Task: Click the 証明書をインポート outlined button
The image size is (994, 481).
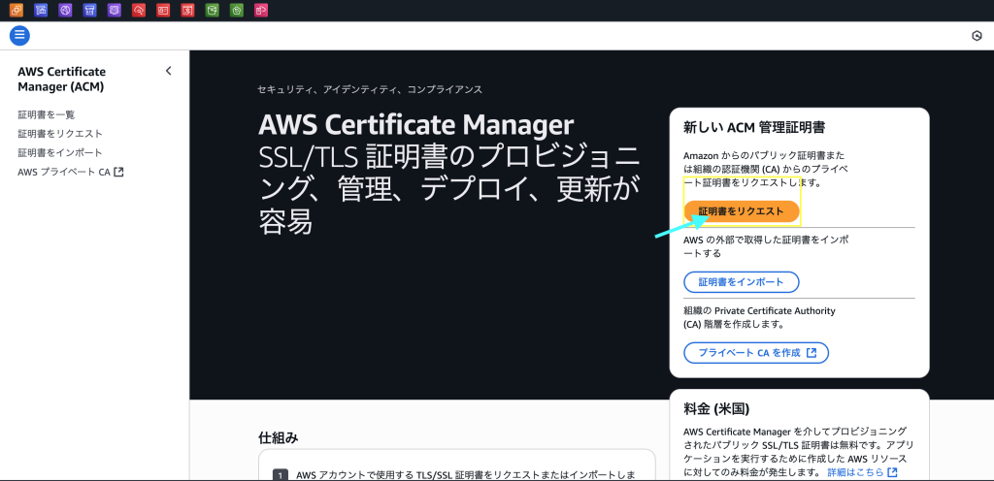Action: tap(741, 281)
